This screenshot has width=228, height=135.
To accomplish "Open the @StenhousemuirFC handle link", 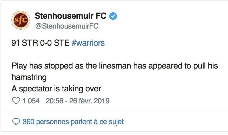I will click(67, 26).
